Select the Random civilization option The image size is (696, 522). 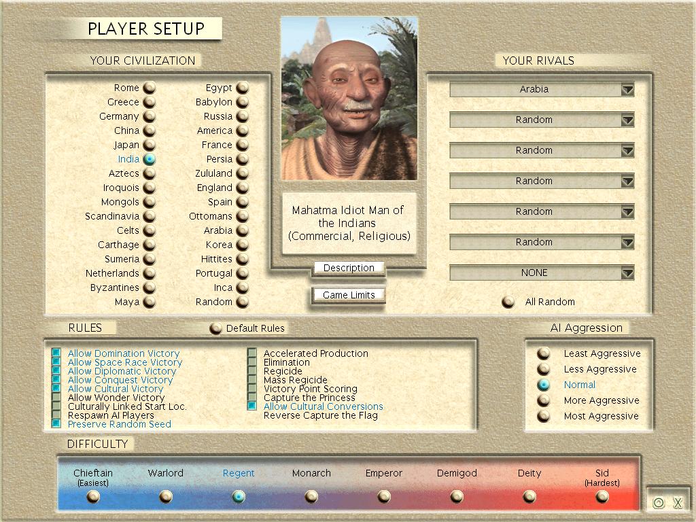[243, 302]
